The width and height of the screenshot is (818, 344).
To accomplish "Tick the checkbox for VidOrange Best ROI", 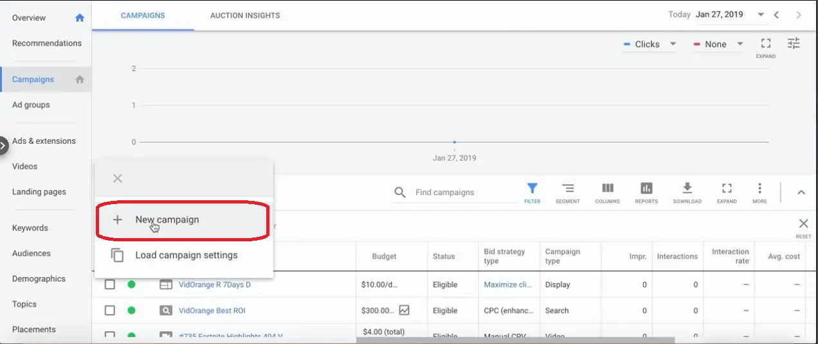I will [x=110, y=311].
